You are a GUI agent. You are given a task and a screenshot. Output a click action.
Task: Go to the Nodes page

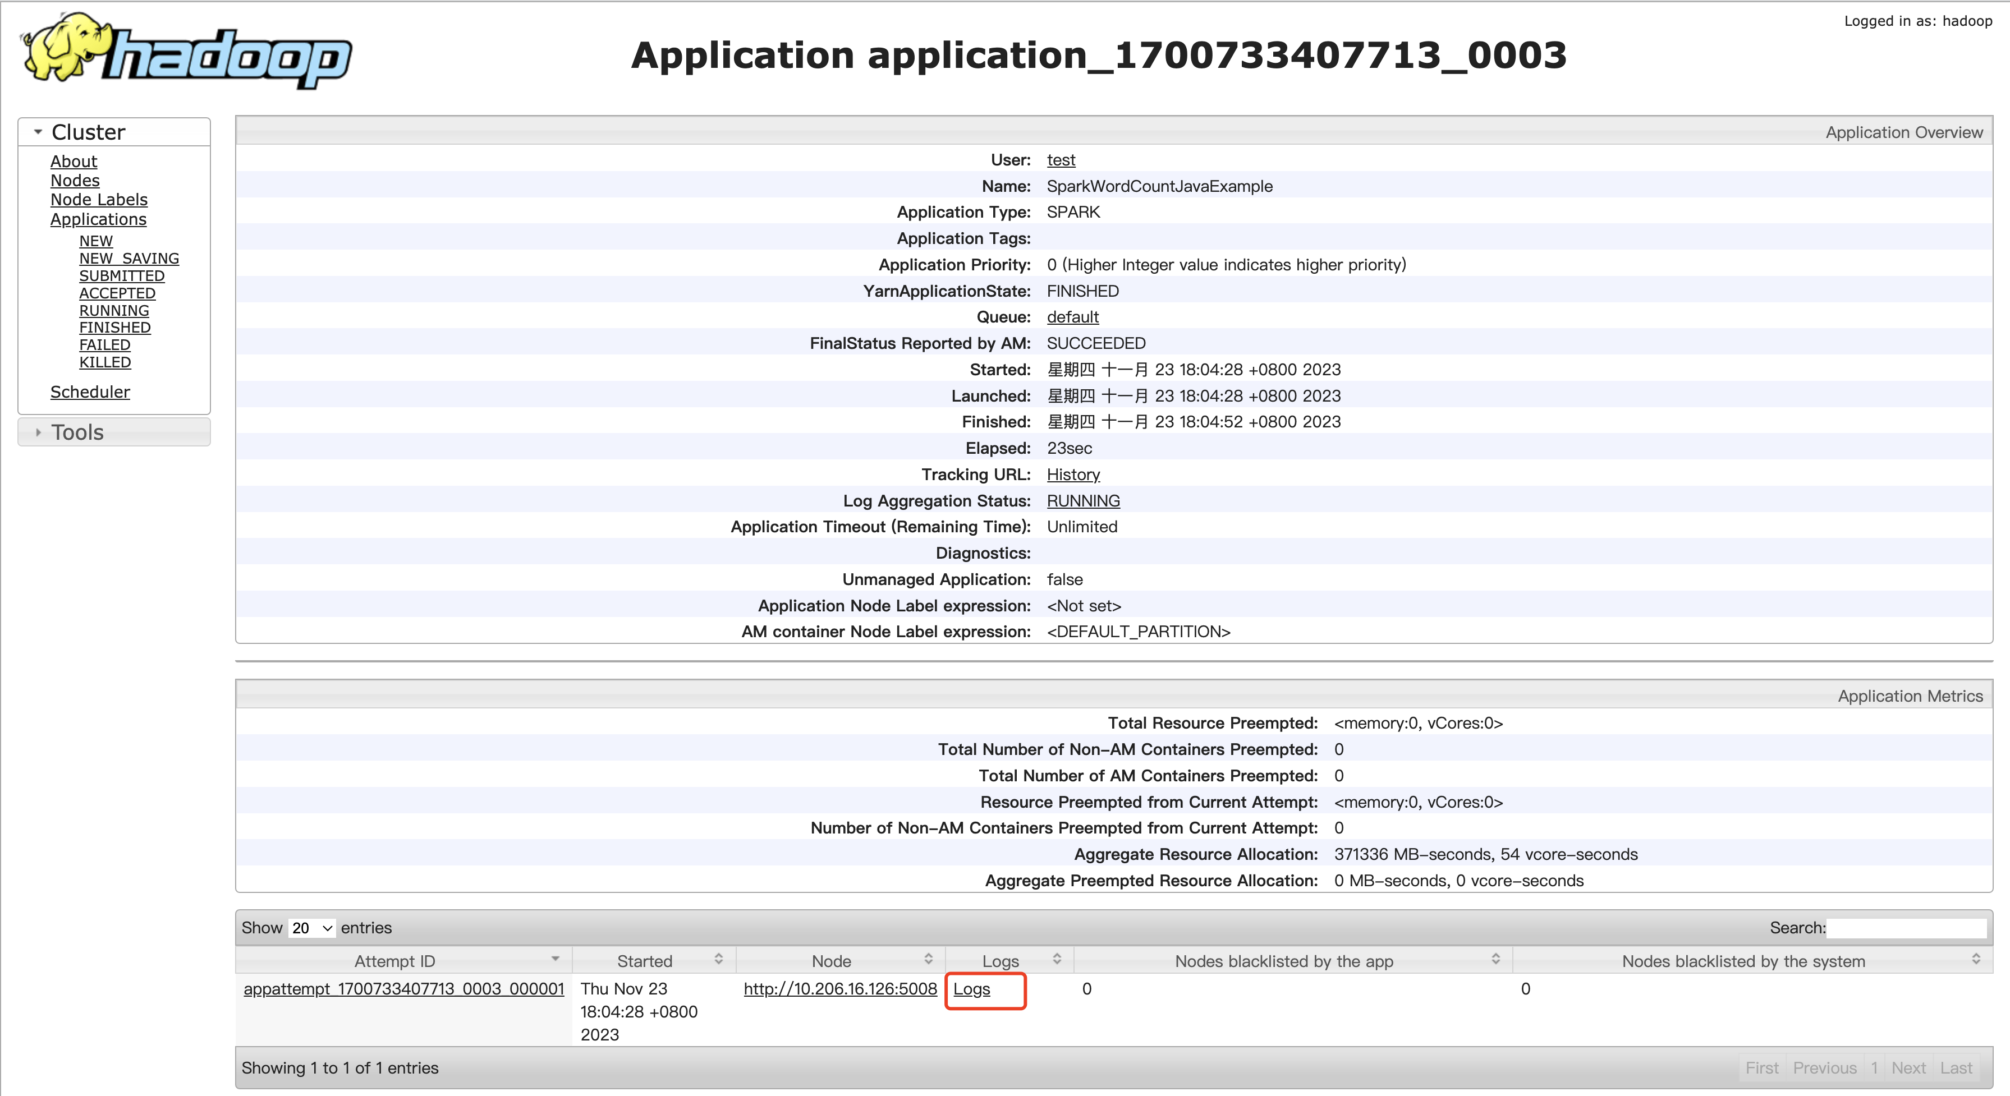point(75,180)
